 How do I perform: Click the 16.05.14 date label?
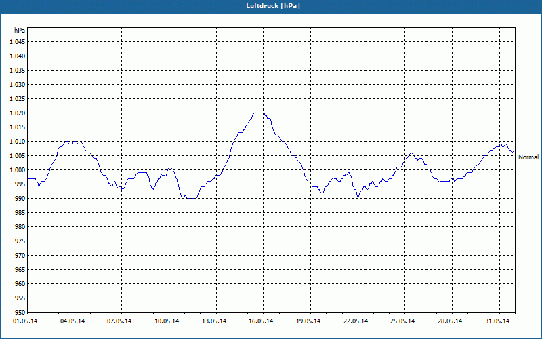(x=261, y=321)
